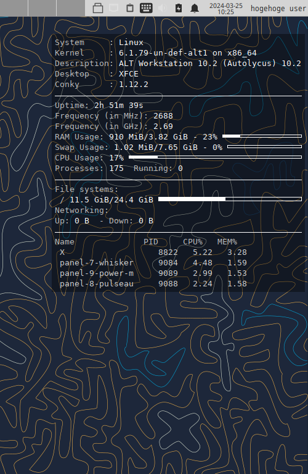Click the keyboard layout icon
Image resolution: width=308 pixels, height=474 pixels.
146,8
